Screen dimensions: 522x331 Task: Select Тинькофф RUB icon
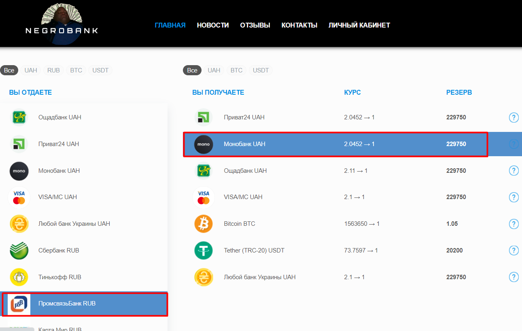coord(19,277)
